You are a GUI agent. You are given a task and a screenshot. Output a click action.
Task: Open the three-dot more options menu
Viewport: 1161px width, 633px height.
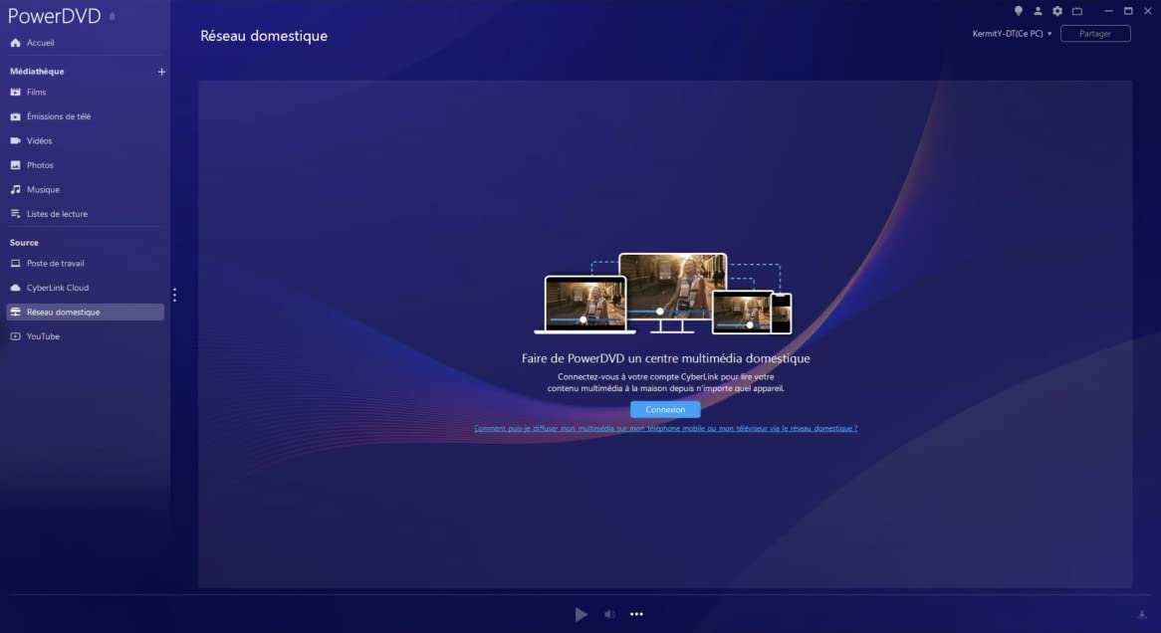637,614
